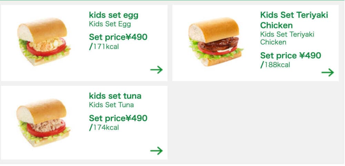The image size is (345, 166).
Task: Open the egg sandwich image
Action: click(x=44, y=42)
